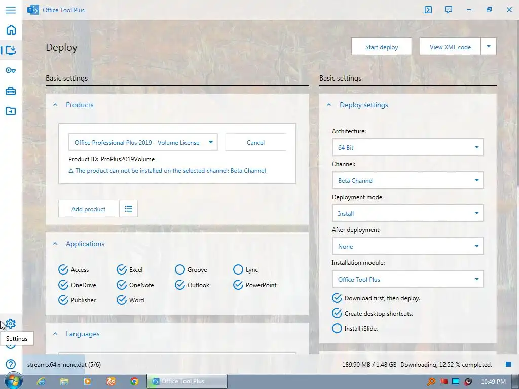Uncheck the OneDrive application

click(63, 285)
